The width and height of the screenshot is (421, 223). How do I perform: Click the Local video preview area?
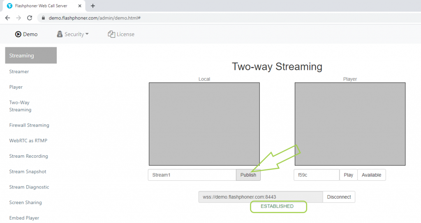coord(204,124)
